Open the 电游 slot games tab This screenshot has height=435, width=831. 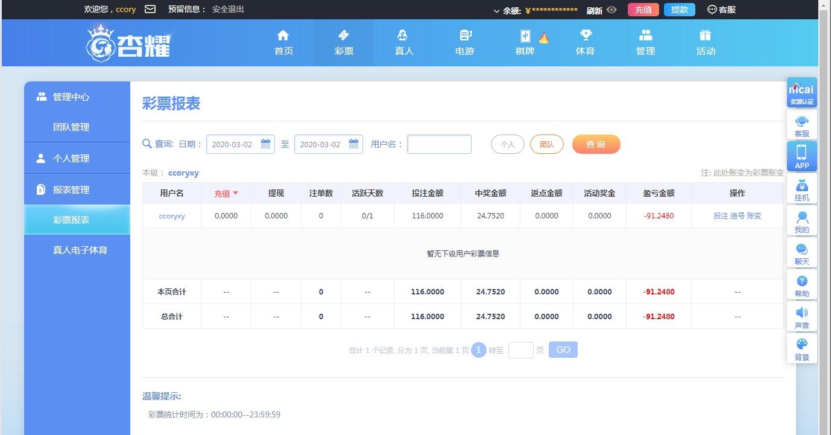(464, 43)
